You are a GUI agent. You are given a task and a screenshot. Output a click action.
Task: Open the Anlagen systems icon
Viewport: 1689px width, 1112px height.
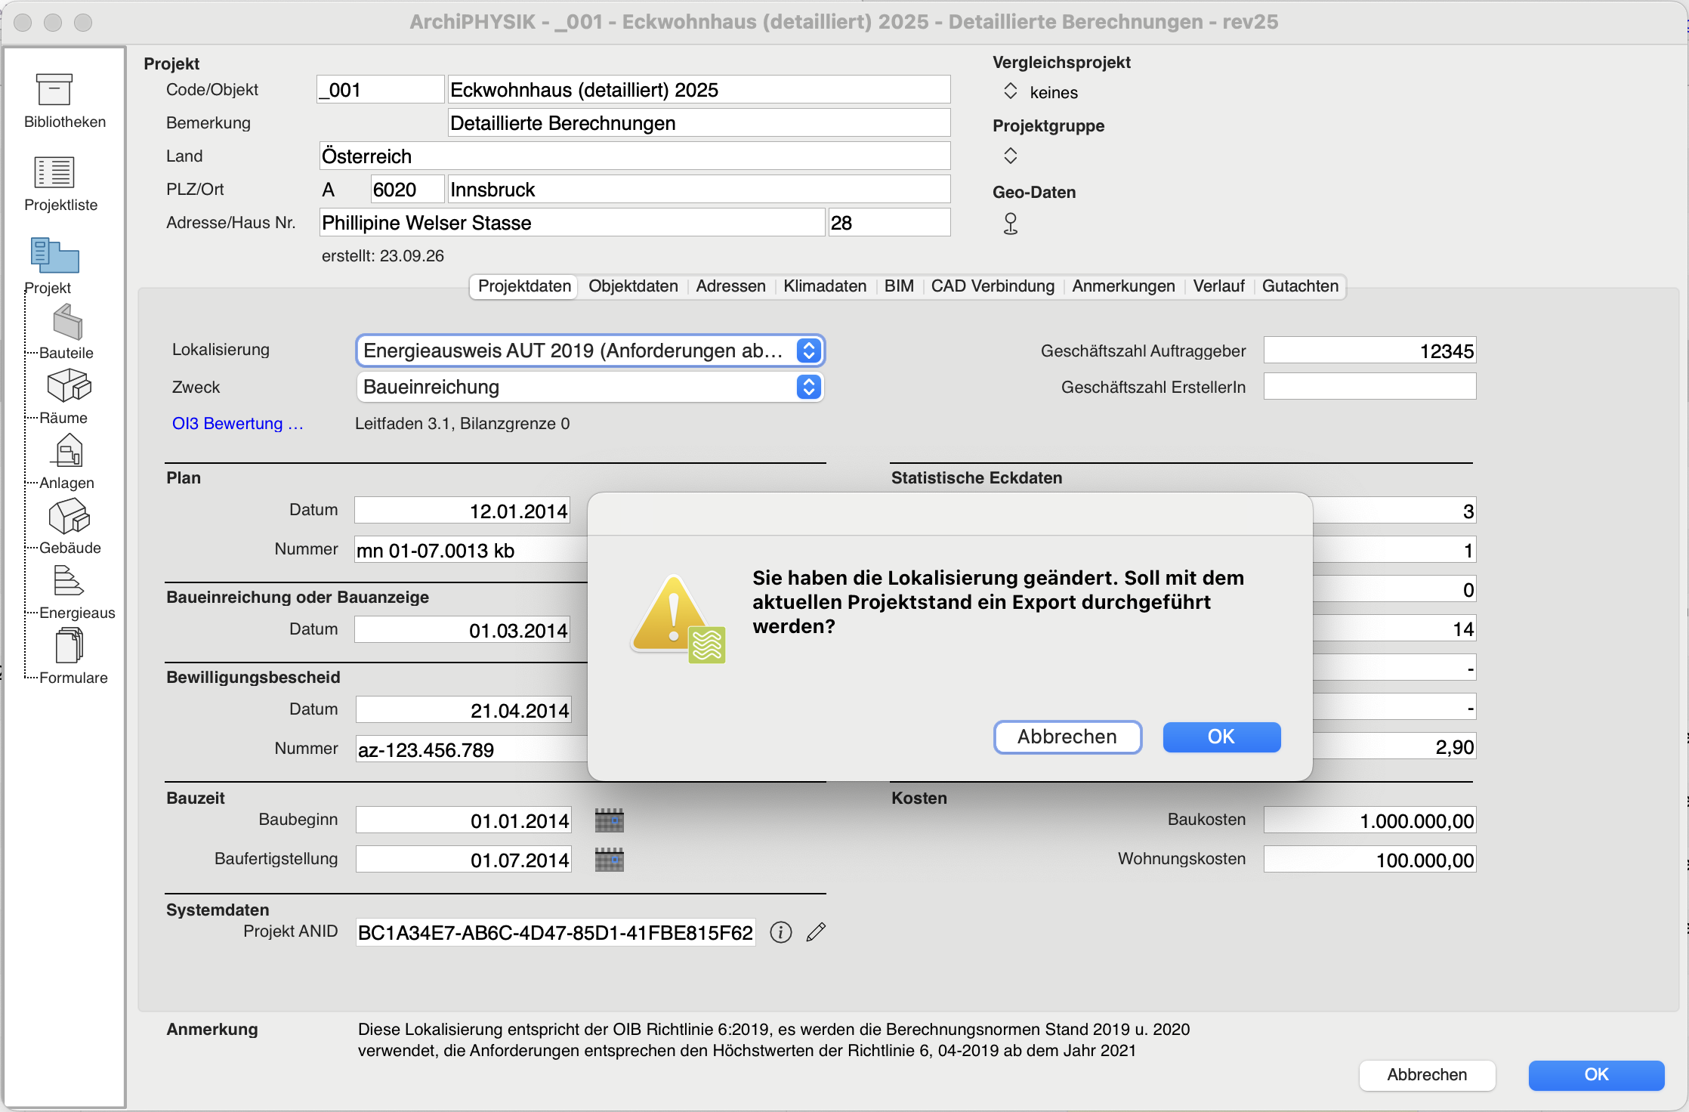[69, 451]
